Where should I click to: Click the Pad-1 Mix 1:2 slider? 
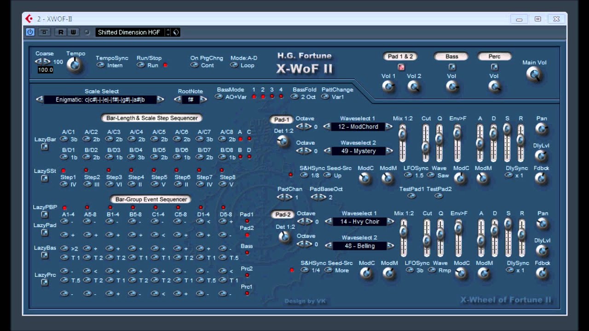pos(403,143)
